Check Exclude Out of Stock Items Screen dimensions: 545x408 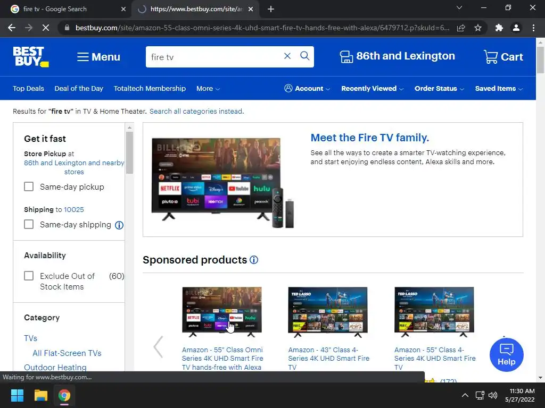tap(29, 276)
